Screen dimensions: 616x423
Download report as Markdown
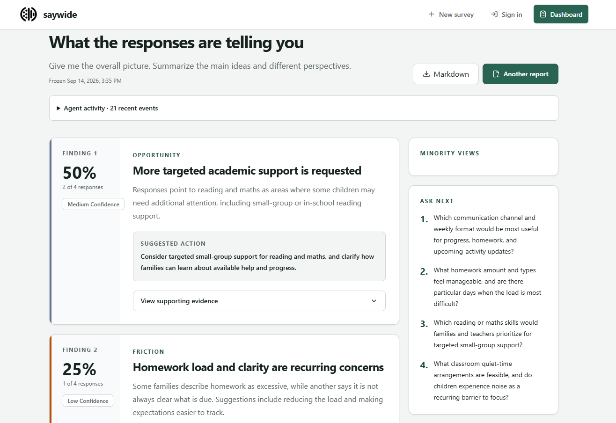point(446,74)
